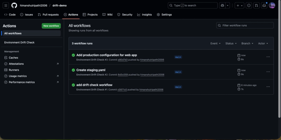Screen dimensions: 281x140
Task: Open the Insights tab
Action: tap(145, 15)
